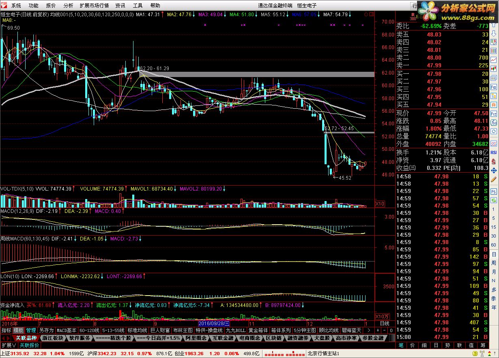Click the 日线 period label below chart
This screenshot has width=499, height=358.
pyautogui.click(x=385, y=324)
